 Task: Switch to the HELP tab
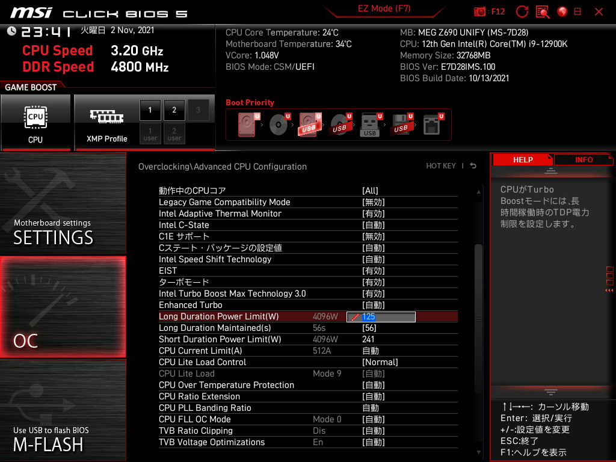click(x=523, y=160)
